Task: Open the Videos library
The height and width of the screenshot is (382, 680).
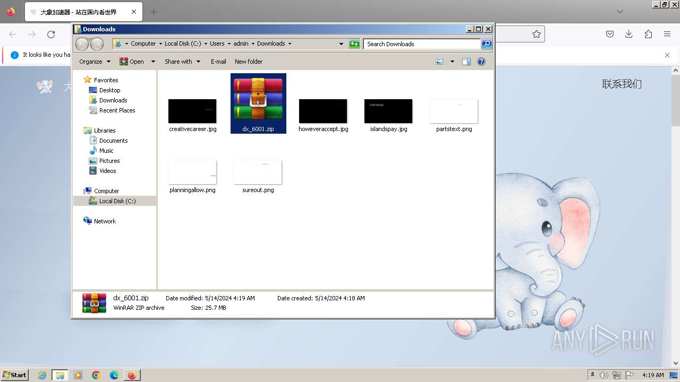Action: [107, 171]
